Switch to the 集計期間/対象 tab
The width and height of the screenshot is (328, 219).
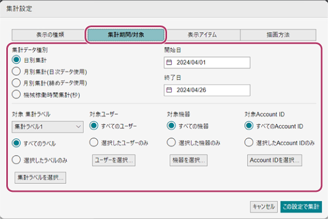(x=126, y=35)
